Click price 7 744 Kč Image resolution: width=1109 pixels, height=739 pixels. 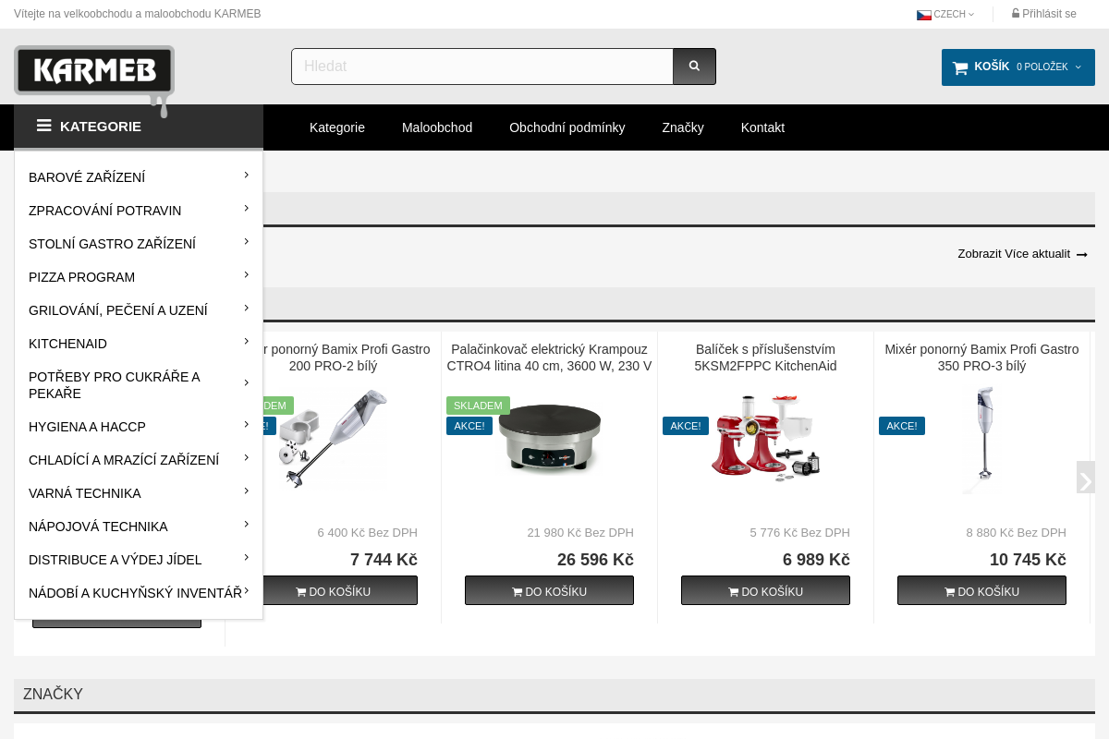coord(384,560)
